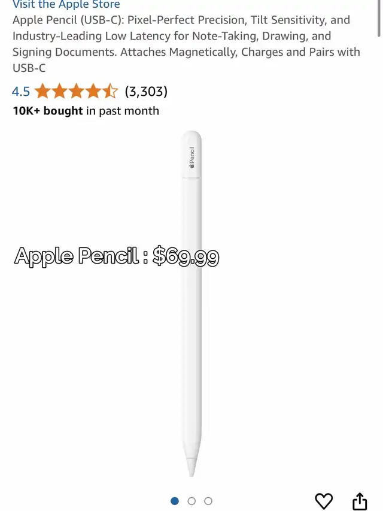Screen dimensions: 383x511
Task: Click the USB-C text ending the title
Action: point(29,68)
